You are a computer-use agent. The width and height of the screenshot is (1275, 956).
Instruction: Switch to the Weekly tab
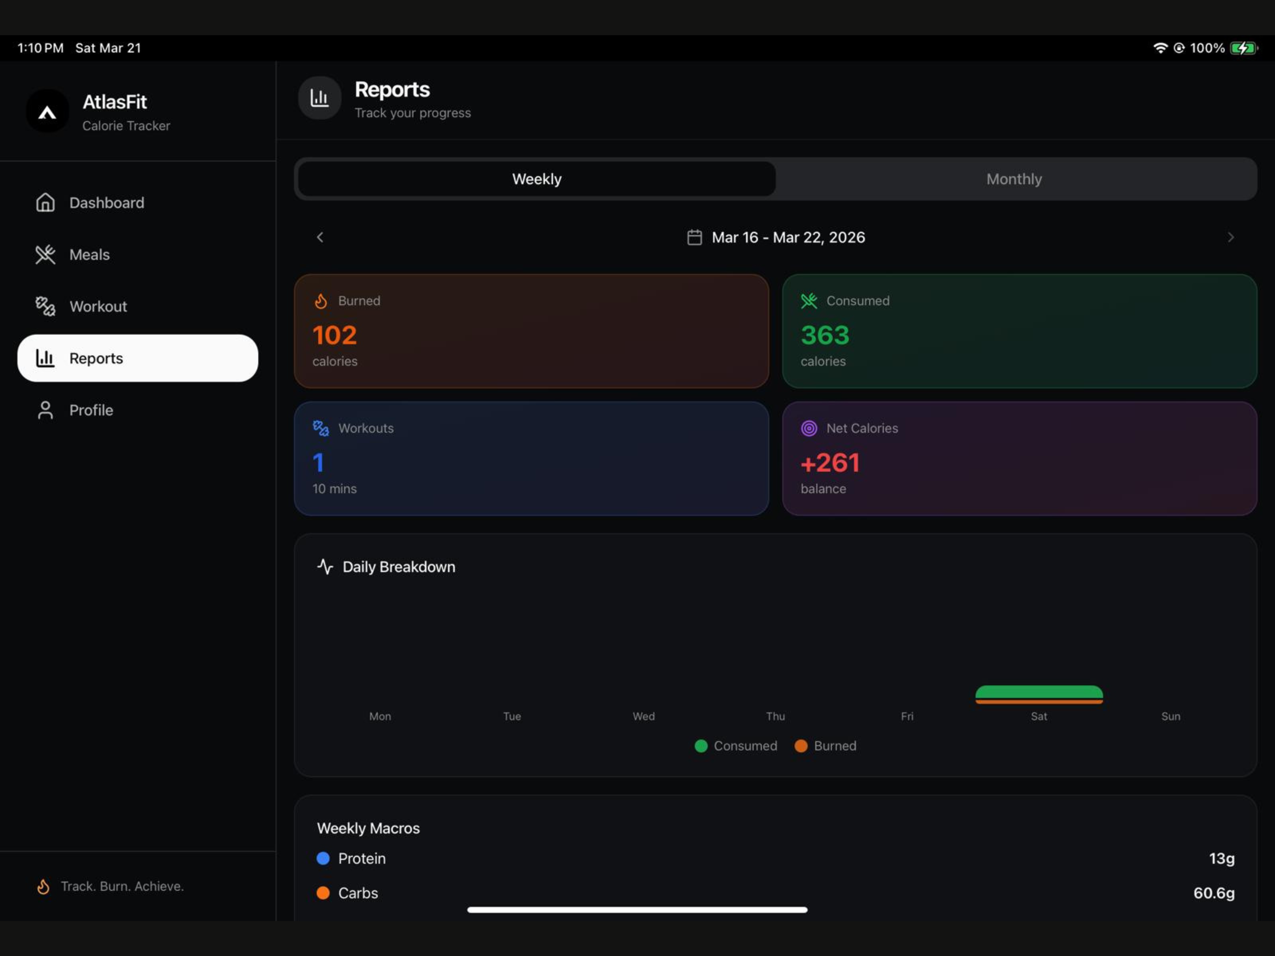pos(537,179)
